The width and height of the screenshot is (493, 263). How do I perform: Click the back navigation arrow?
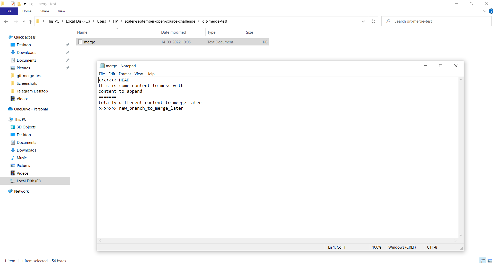click(6, 21)
